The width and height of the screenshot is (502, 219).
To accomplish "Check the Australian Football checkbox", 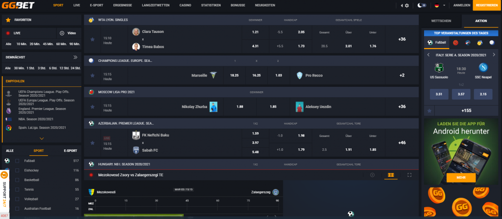I will click(x=17, y=208).
